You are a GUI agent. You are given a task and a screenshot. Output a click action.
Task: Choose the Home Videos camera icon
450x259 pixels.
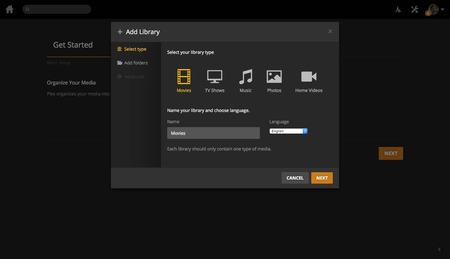pos(309,77)
